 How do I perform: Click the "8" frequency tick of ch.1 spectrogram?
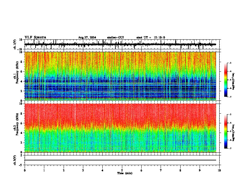tap(22, 62)
